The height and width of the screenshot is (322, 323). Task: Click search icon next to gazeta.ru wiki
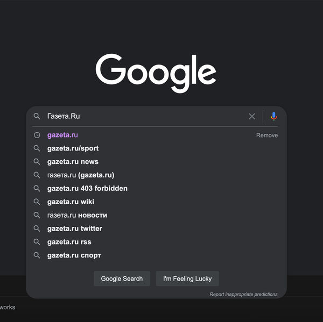click(37, 202)
